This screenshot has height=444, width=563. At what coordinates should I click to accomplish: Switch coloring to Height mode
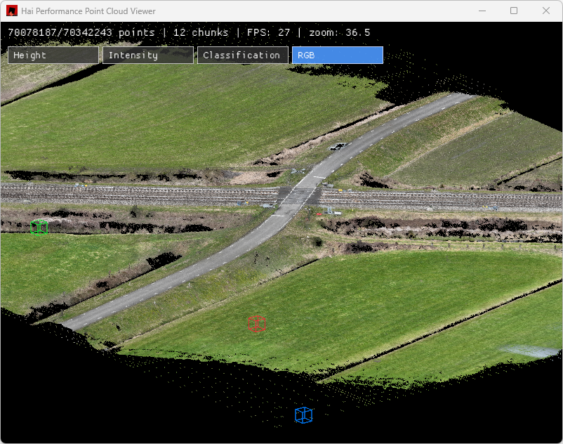pos(53,55)
